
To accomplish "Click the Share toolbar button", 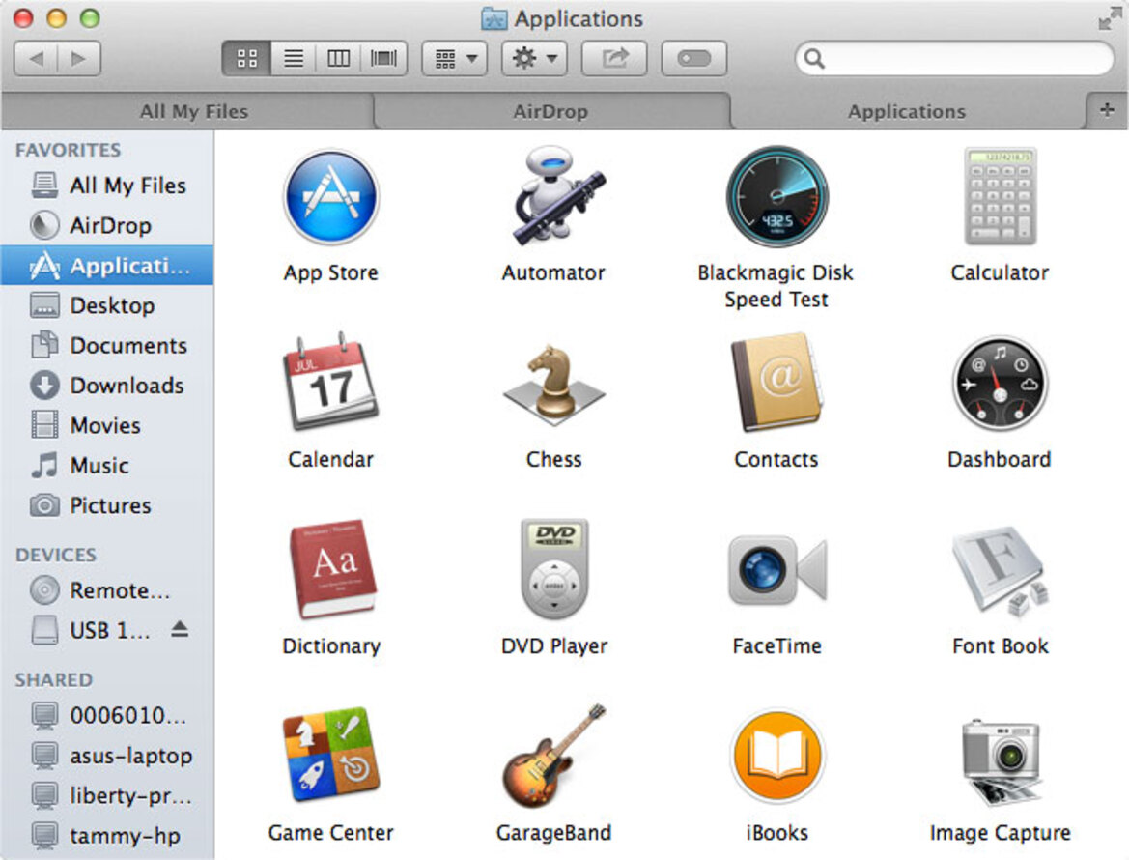I will [x=614, y=58].
